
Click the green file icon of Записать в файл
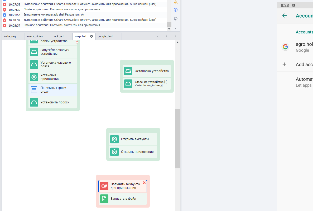pos(104,199)
